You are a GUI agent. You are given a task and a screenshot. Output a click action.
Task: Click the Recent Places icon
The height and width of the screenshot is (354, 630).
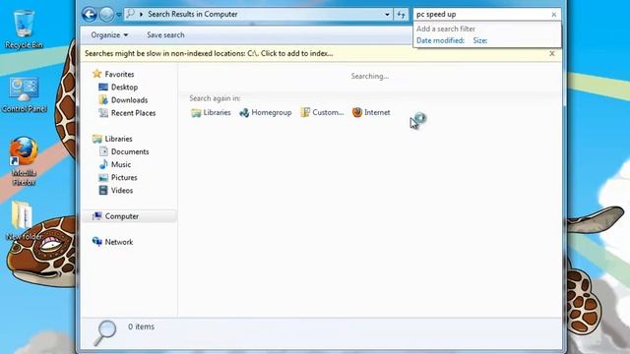coord(103,113)
